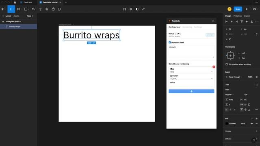Click the constrain proportions icon
The height and width of the screenshot is (146, 260).
256,34
